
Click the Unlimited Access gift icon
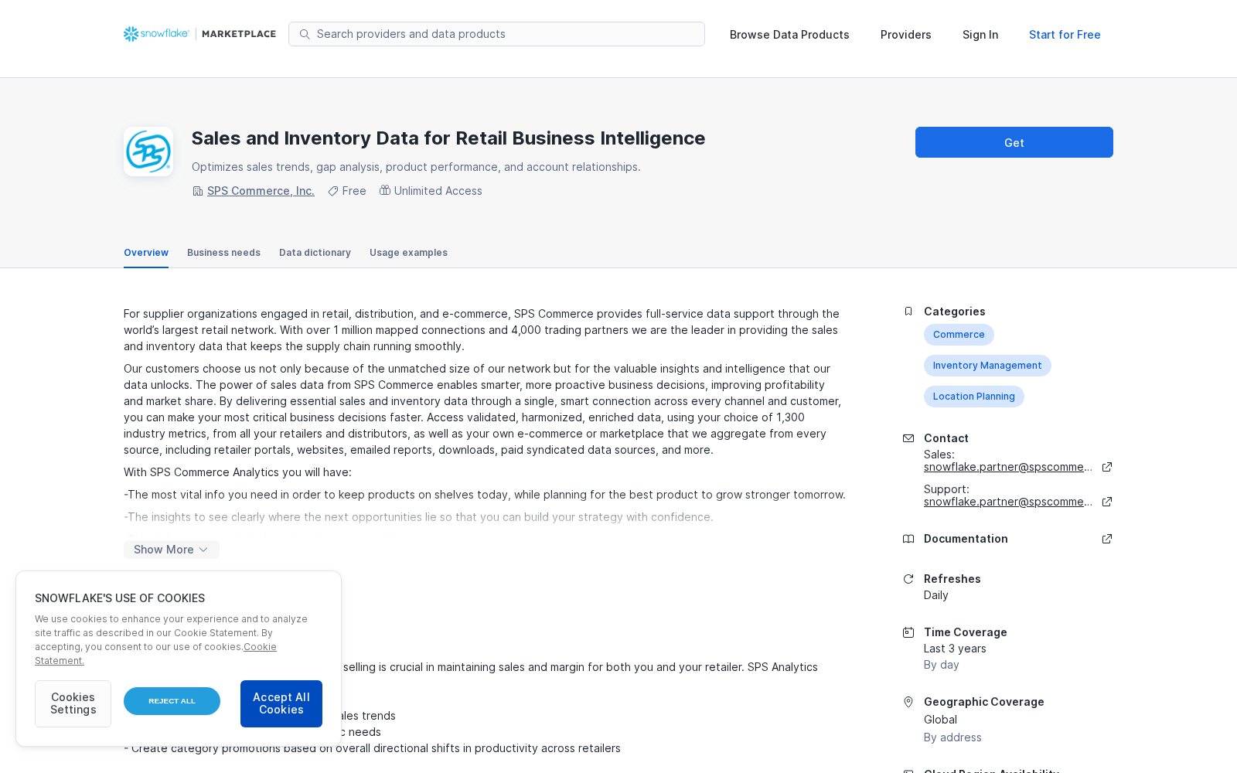click(384, 190)
